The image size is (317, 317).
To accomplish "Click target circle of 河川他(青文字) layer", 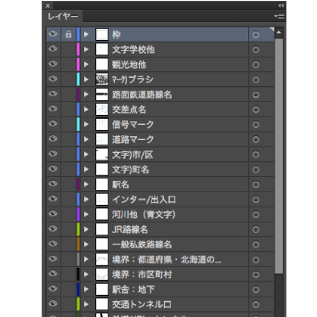I will pos(256,215).
